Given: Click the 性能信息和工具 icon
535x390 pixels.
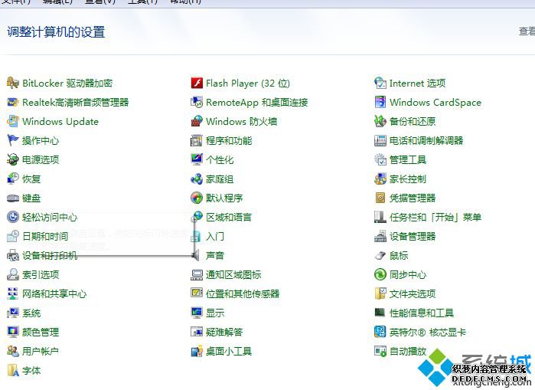Looking at the screenshot, I should 380,313.
